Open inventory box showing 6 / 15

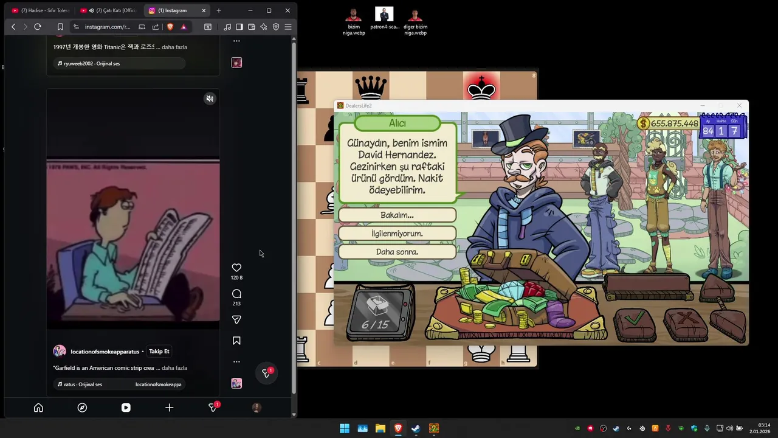[x=379, y=313]
